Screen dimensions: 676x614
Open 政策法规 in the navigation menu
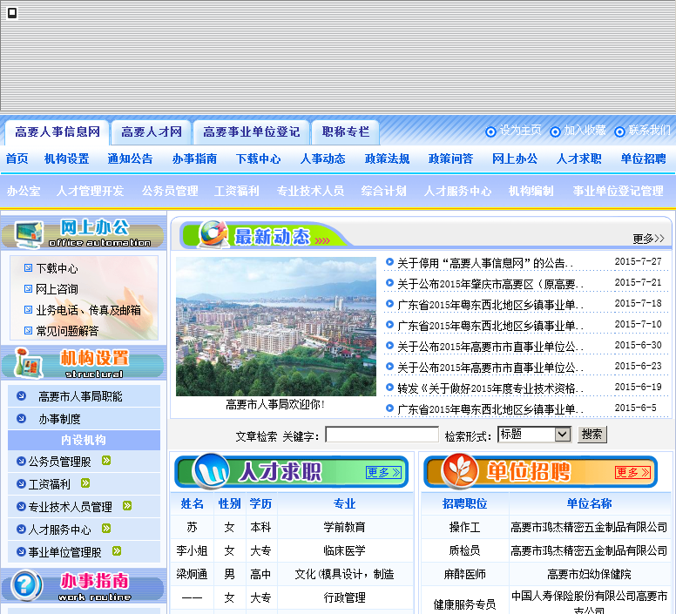tap(387, 159)
